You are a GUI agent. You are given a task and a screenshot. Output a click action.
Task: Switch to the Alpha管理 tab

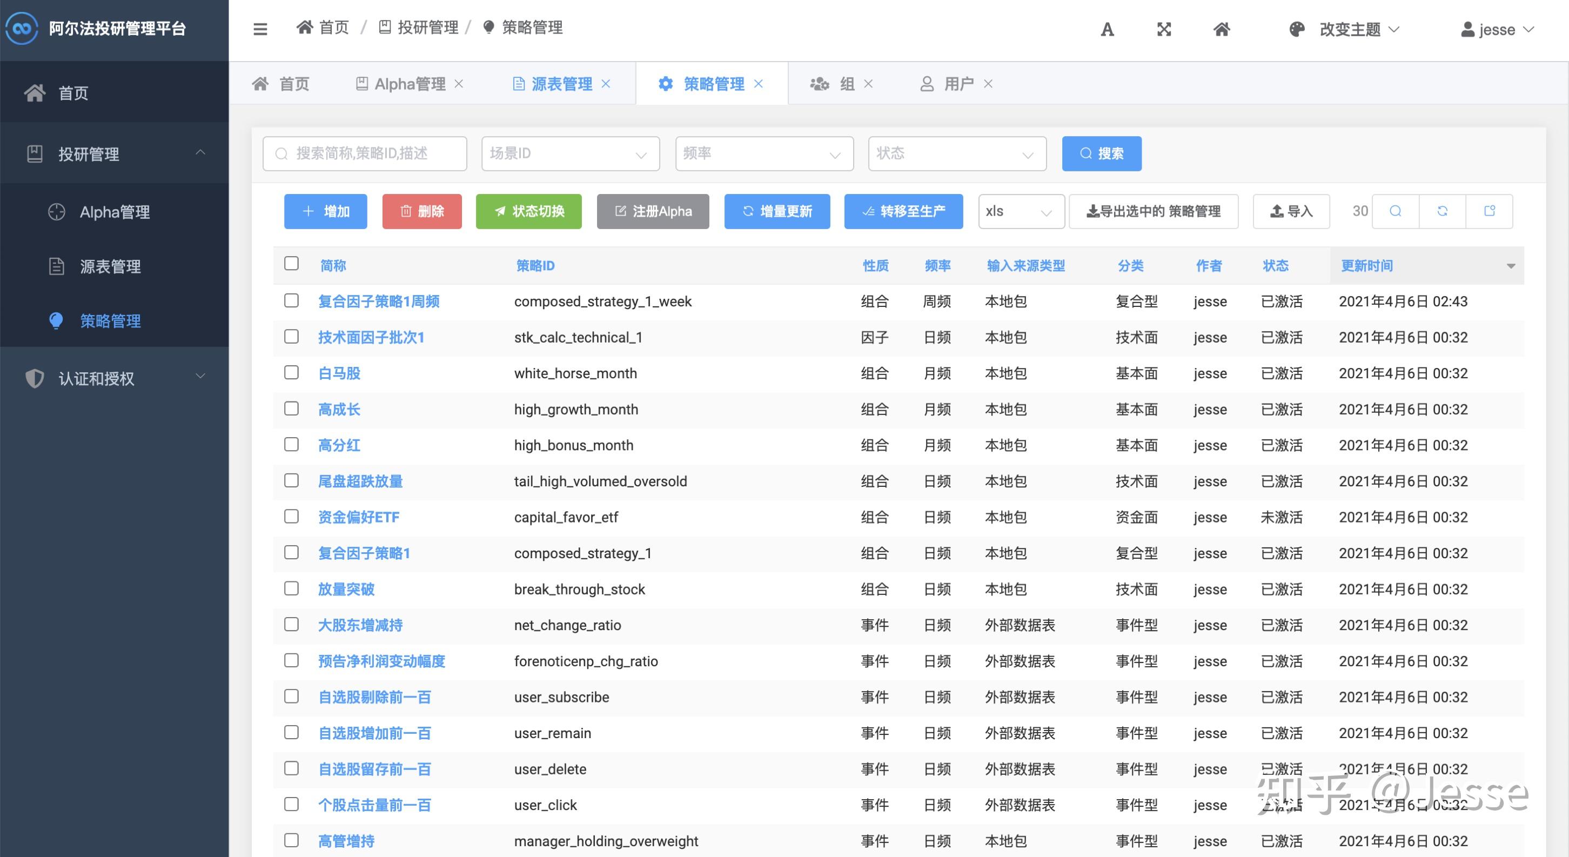(x=401, y=83)
